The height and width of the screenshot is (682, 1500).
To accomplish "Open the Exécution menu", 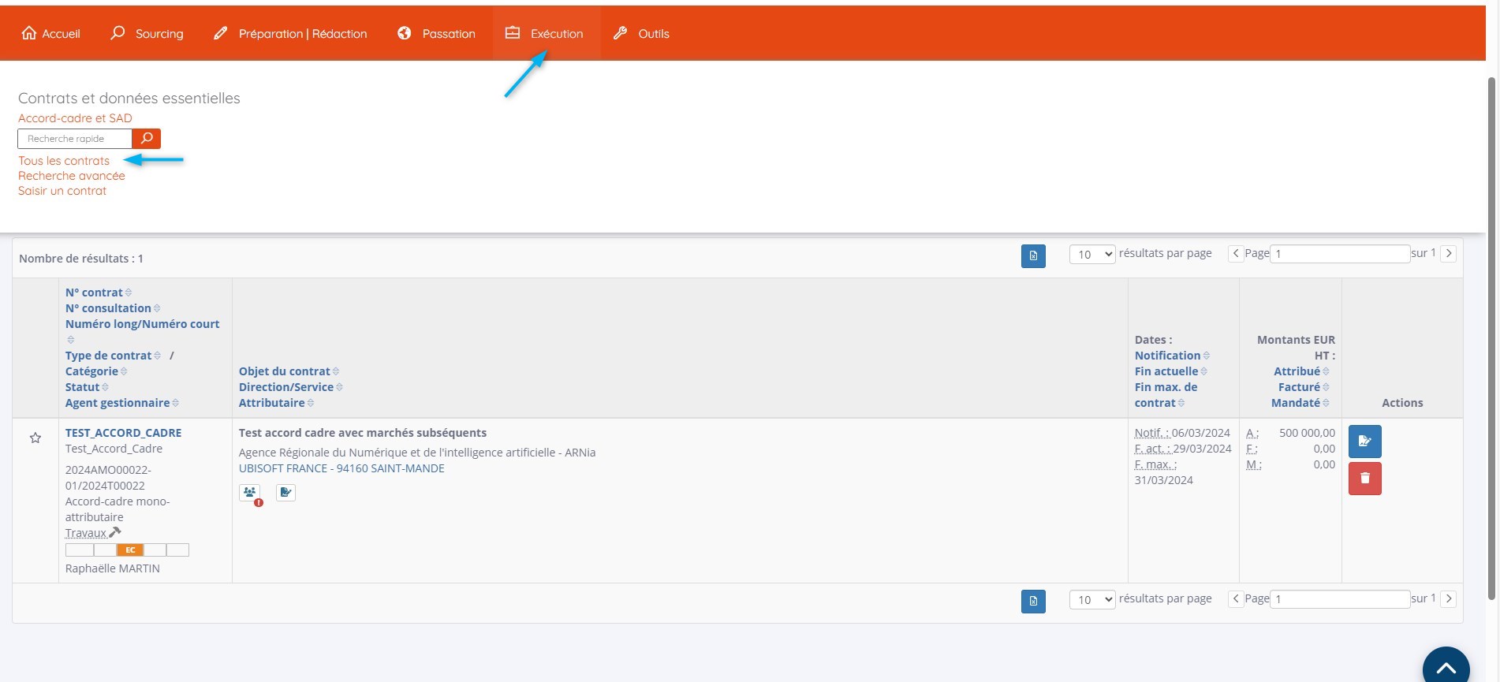I will click(x=546, y=34).
